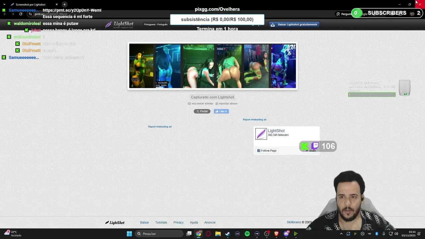Open the Windows Start menu
This screenshot has width=425, height=239.
[129, 234]
